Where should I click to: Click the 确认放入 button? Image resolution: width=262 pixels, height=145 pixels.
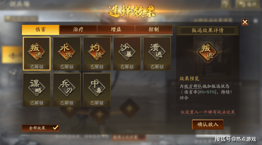click(x=208, y=124)
